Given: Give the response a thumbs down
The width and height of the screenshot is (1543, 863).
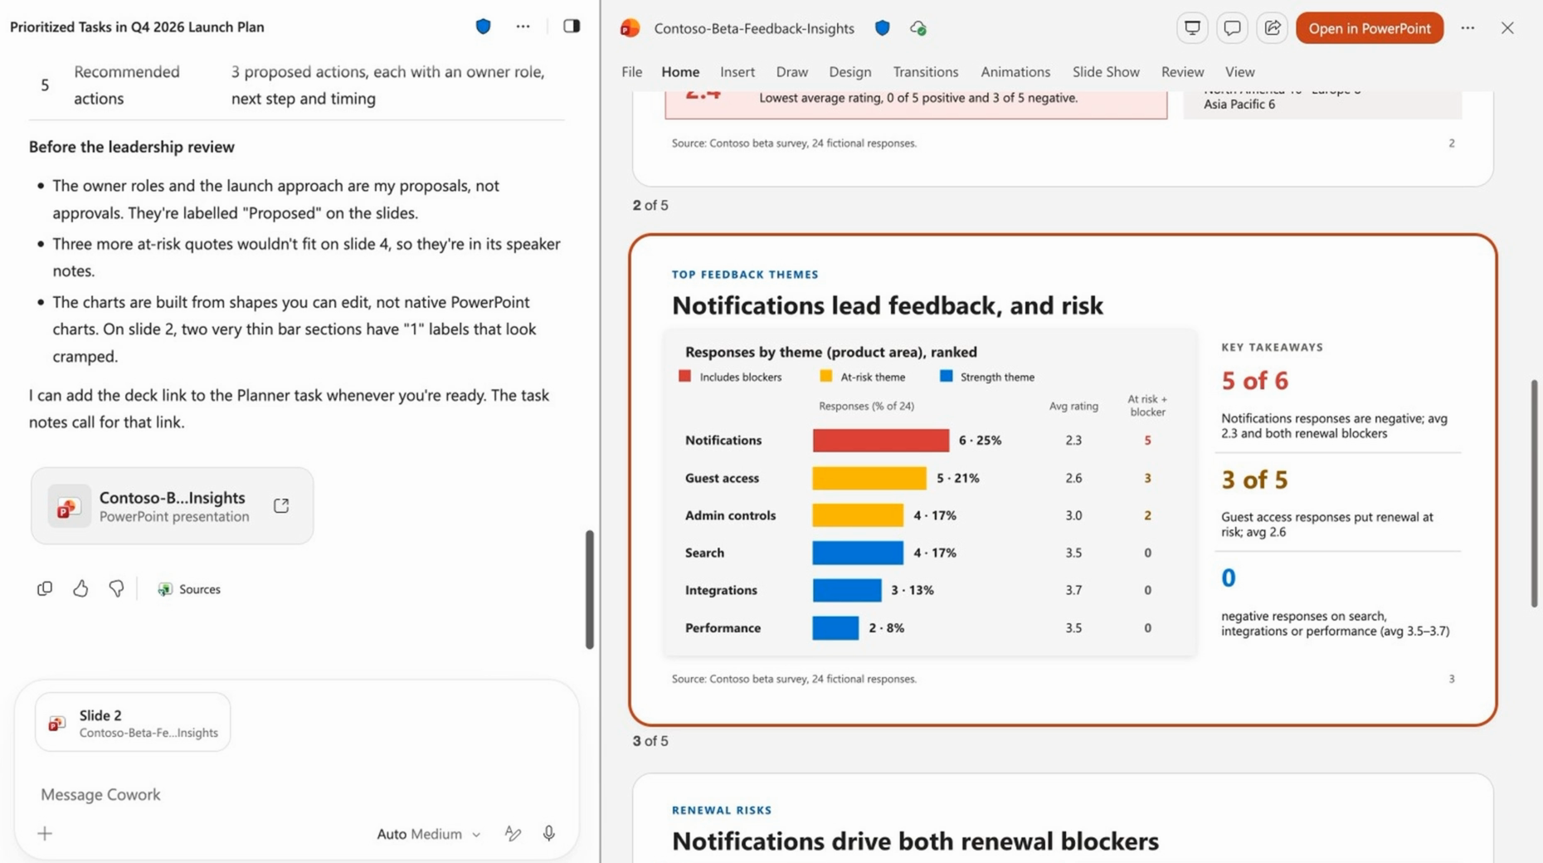Looking at the screenshot, I should point(116,588).
